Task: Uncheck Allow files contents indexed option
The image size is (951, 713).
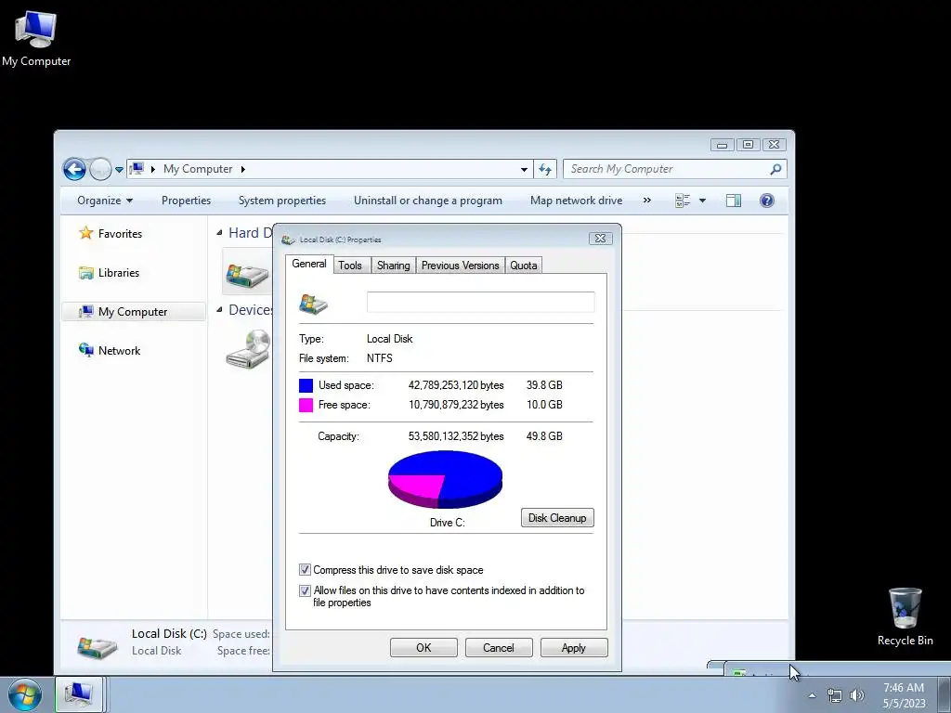Action: (305, 590)
